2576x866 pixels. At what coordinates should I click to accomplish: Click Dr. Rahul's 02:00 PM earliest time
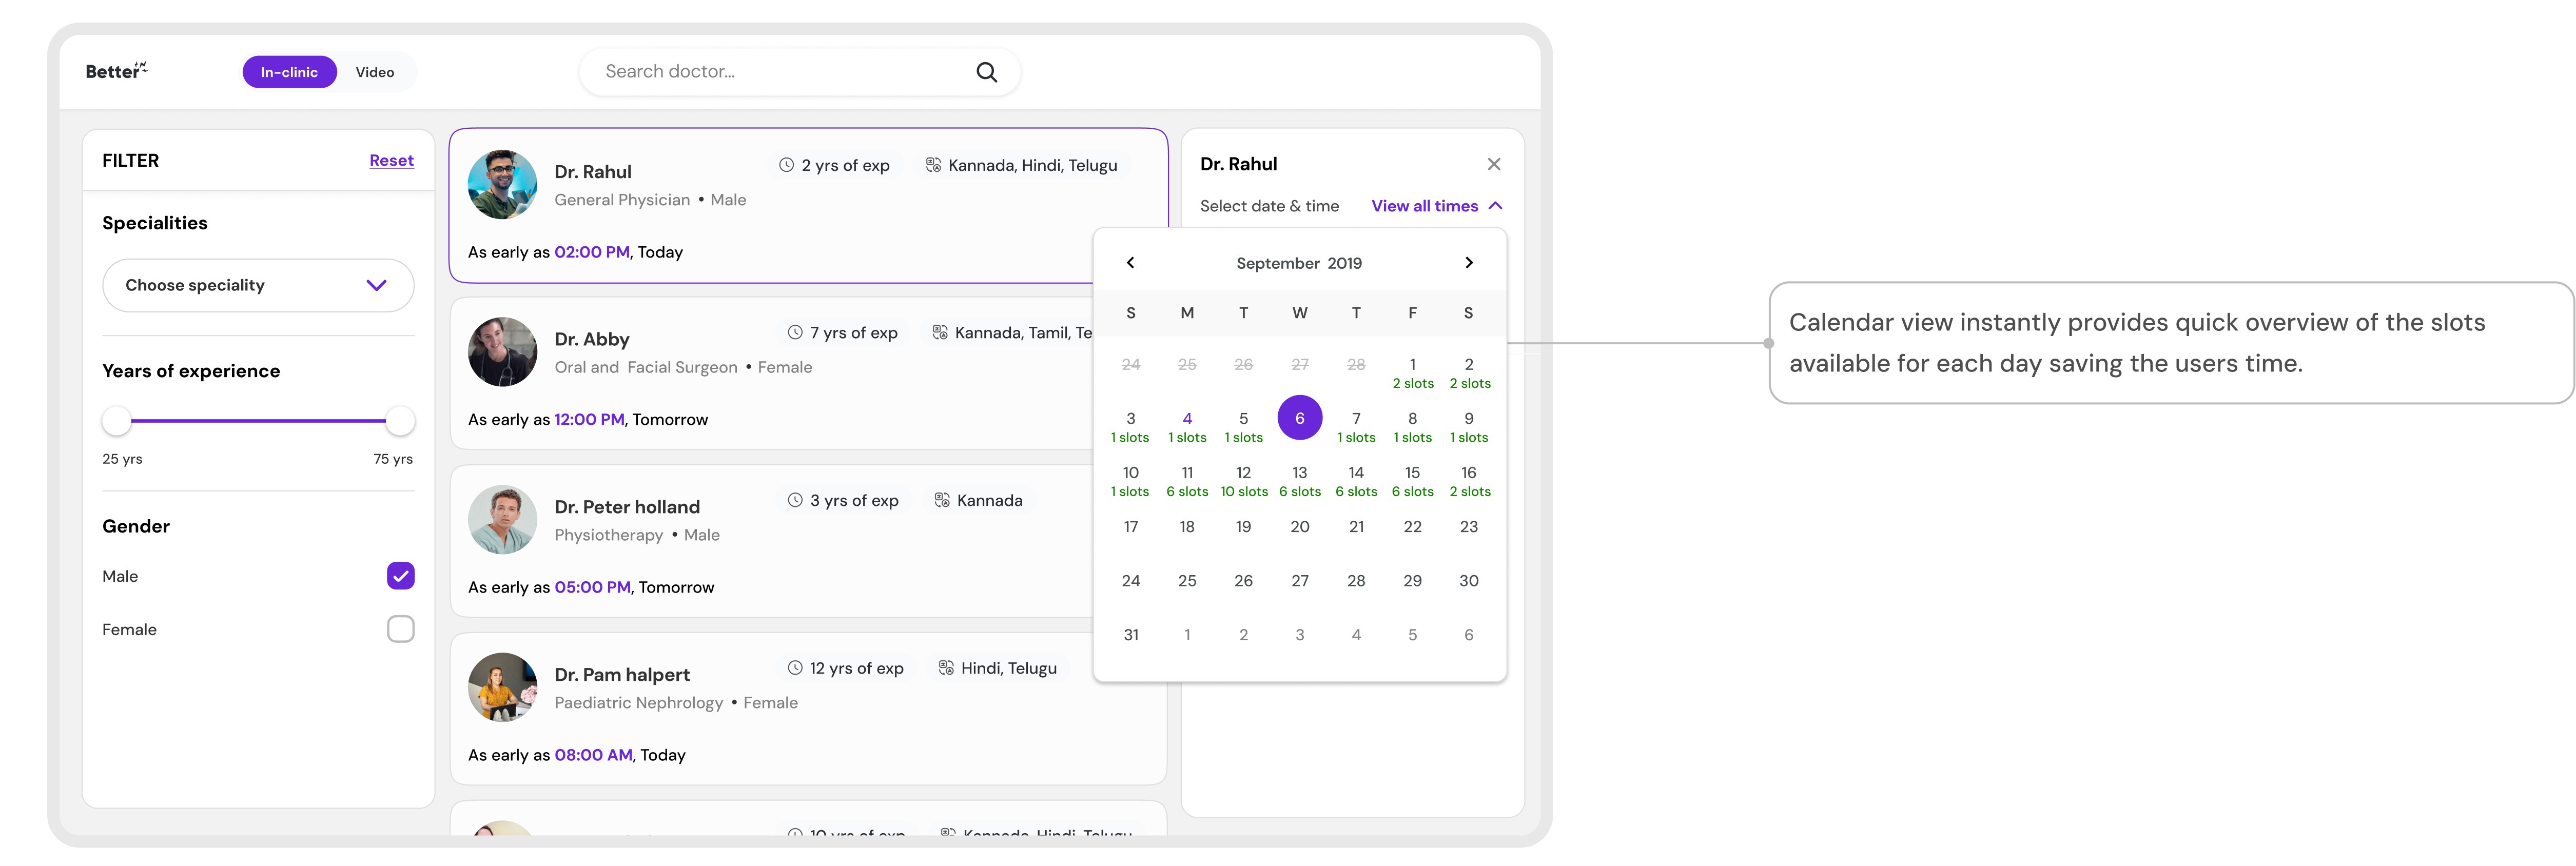(592, 252)
